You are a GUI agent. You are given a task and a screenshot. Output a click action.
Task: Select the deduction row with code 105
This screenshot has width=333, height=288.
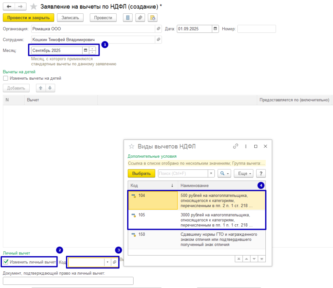(197, 220)
